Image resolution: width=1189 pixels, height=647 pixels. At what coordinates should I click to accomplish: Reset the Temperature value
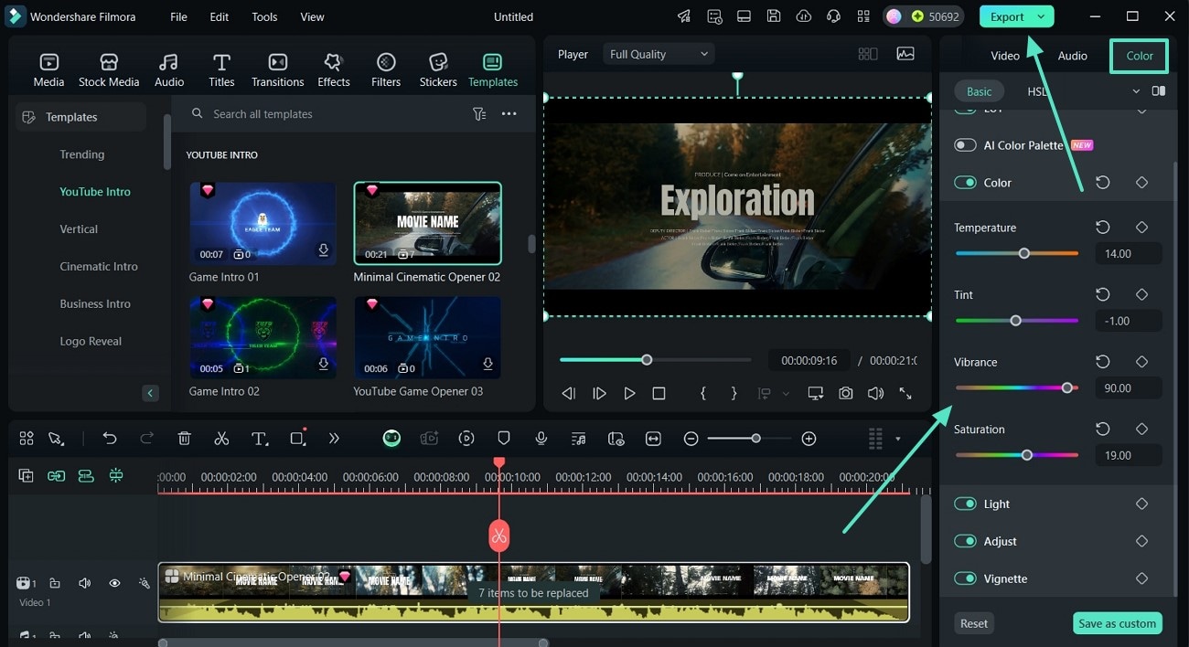click(1103, 228)
